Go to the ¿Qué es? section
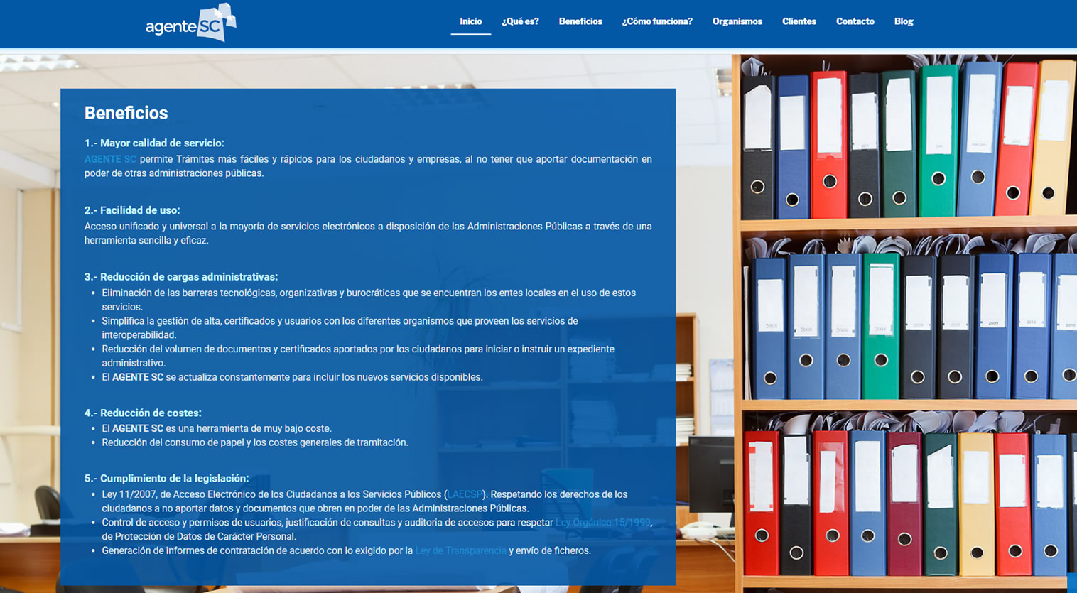The width and height of the screenshot is (1077, 593). point(520,21)
